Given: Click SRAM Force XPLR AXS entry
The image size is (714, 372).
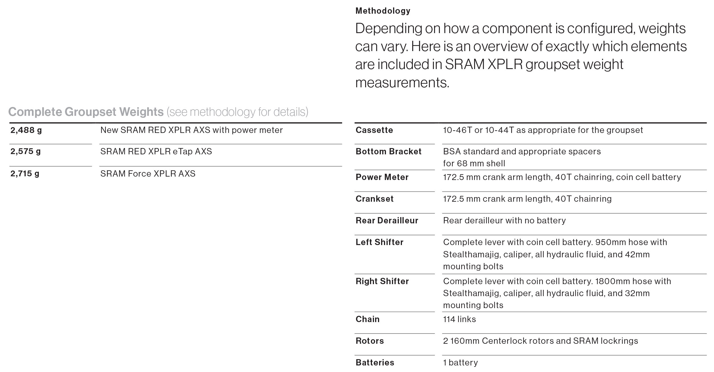Looking at the screenshot, I should (148, 174).
